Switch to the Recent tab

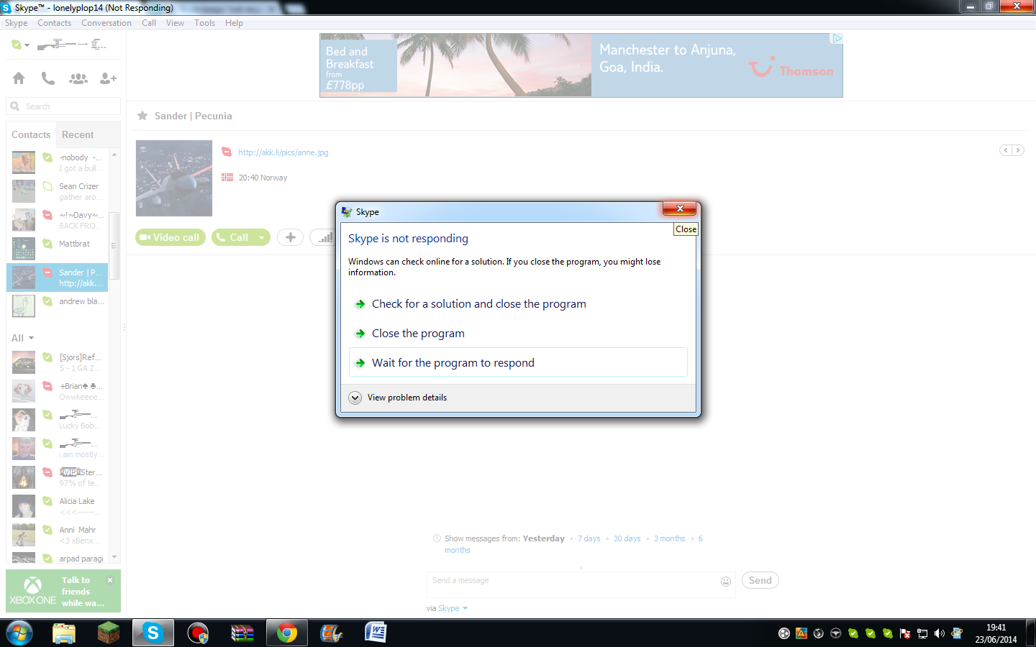pyautogui.click(x=78, y=134)
